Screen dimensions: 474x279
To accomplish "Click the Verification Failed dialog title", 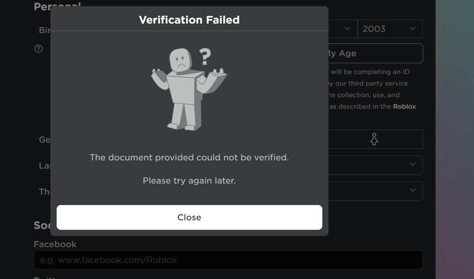I will pos(189,20).
